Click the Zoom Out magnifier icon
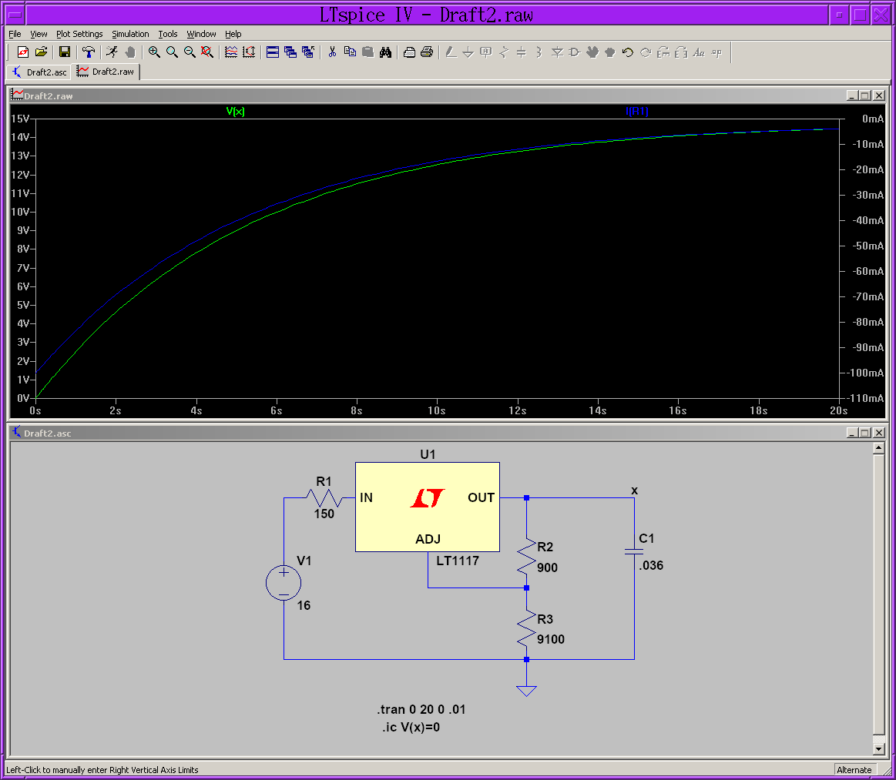This screenshot has height=780, width=896. pyautogui.click(x=190, y=52)
